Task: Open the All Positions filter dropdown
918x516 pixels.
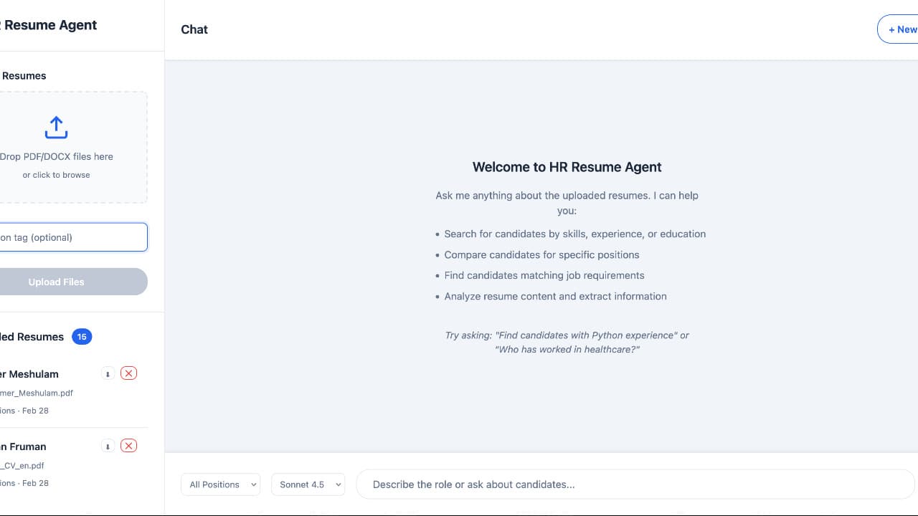Action: (x=220, y=484)
